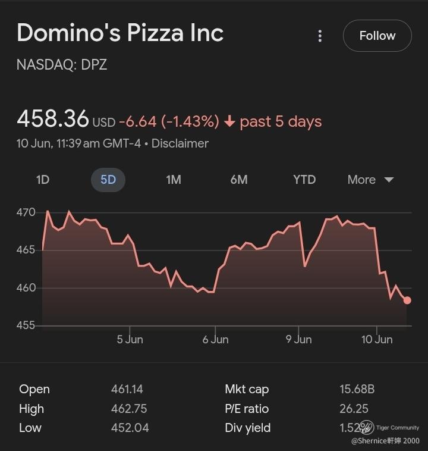Click the More dropdown arrow
This screenshot has height=451, width=428.
click(x=389, y=180)
